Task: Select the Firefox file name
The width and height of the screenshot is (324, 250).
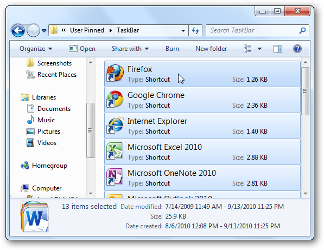Action: coord(139,69)
